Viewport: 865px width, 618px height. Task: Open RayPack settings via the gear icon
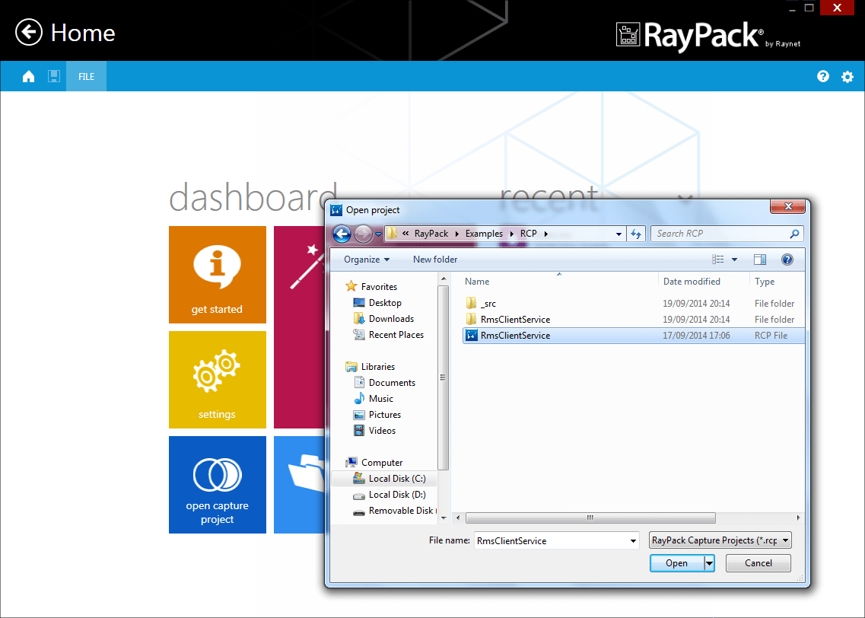847,76
